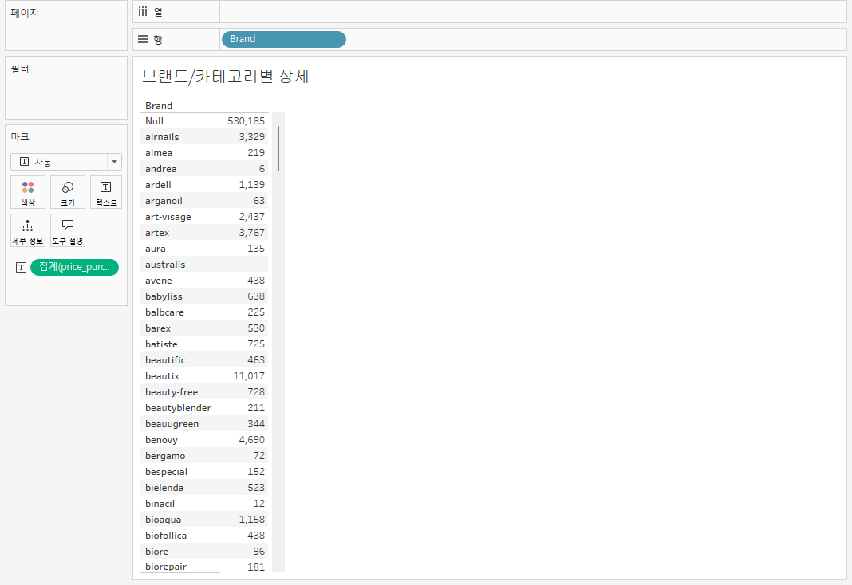Image resolution: width=852 pixels, height=585 pixels.
Task: Select the andrea row label
Action: pos(161,169)
